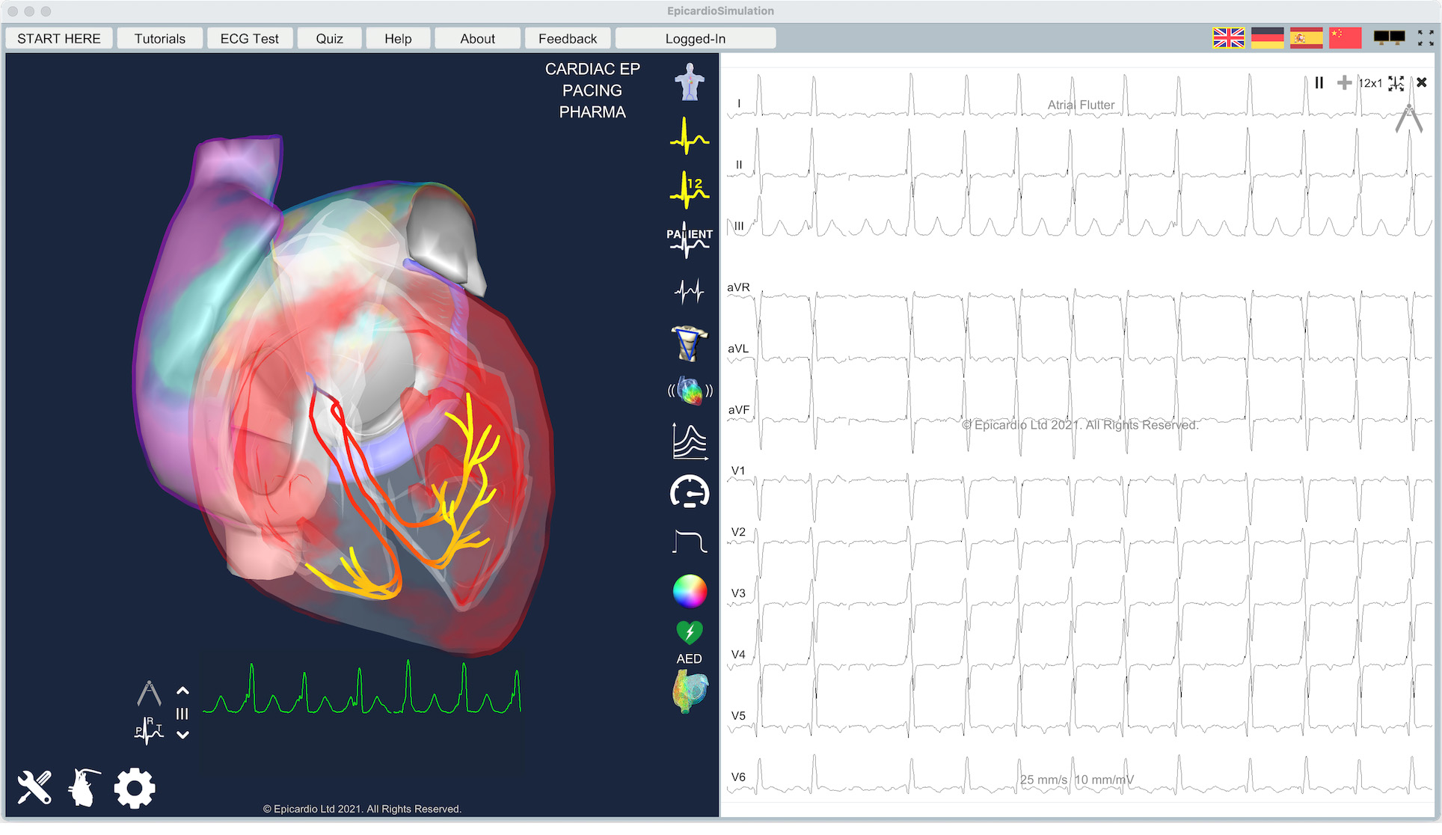
Task: Select the PHARMA mode
Action: 592,112
